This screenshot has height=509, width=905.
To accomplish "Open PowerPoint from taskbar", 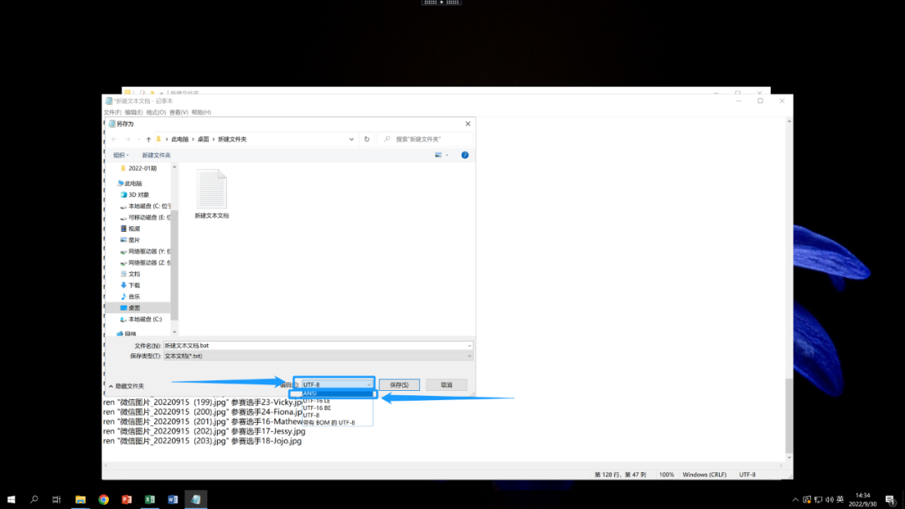I will tap(127, 499).
